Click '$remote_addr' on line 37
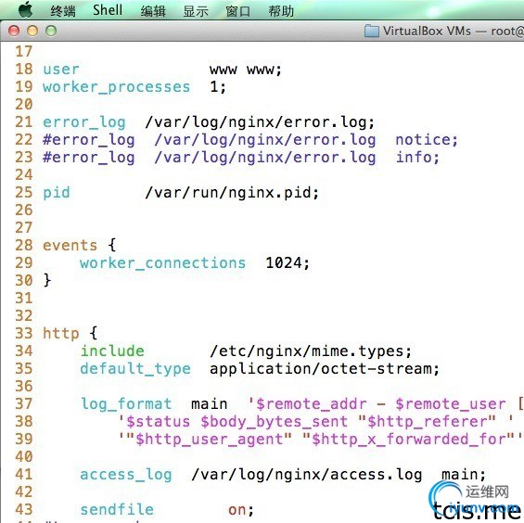The height and width of the screenshot is (523, 524). click(311, 404)
